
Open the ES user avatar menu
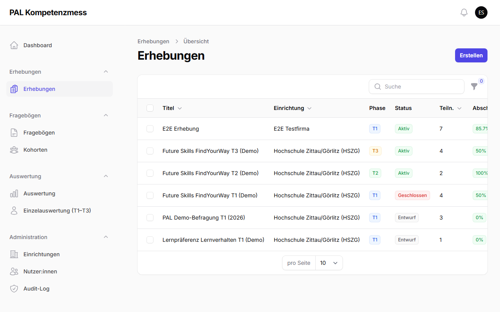pyautogui.click(x=481, y=12)
